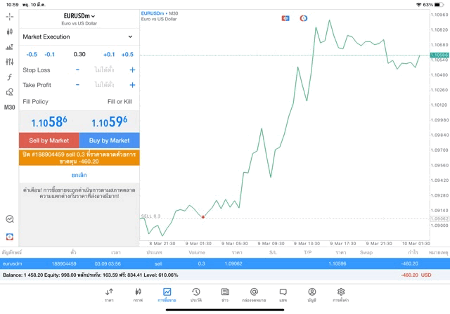The height and width of the screenshot is (314, 450).
Task: Open the Market Execution order type dropdown
Action: [79, 37]
